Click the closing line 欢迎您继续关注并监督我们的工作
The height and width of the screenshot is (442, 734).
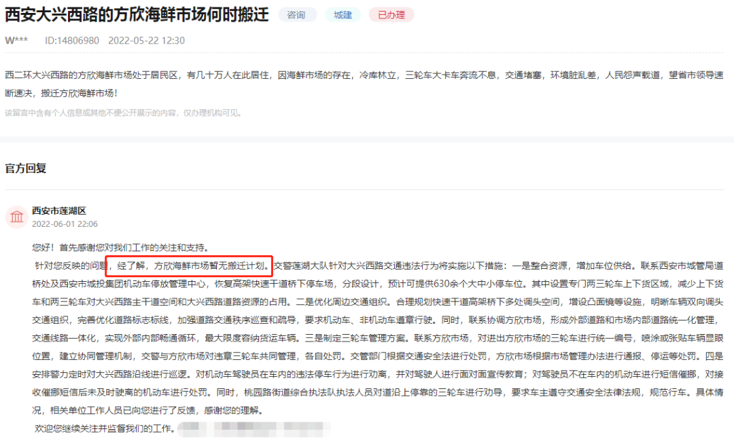pyautogui.click(x=105, y=428)
